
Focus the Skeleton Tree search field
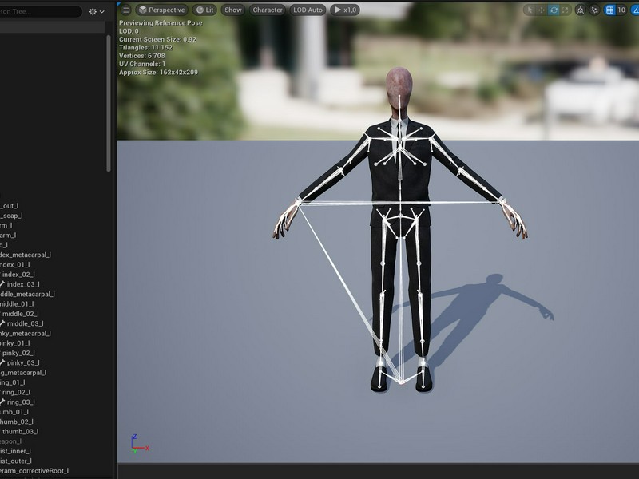[40, 11]
